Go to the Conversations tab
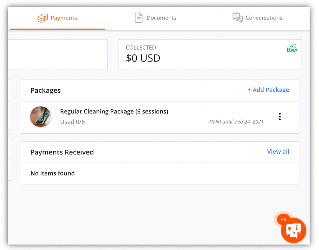This screenshot has width=319, height=250. click(x=264, y=18)
